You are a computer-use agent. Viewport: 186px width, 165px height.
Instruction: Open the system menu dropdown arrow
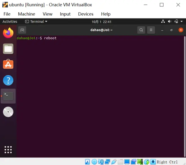pos(181,22)
